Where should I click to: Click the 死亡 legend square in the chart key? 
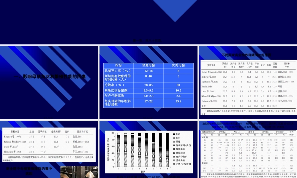(174, 138)
